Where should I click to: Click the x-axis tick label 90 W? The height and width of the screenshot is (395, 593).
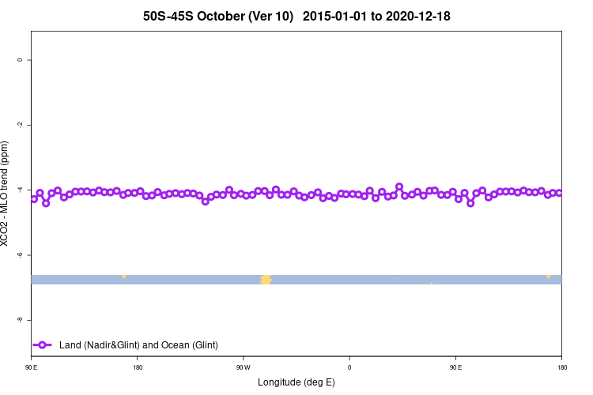tap(244, 367)
